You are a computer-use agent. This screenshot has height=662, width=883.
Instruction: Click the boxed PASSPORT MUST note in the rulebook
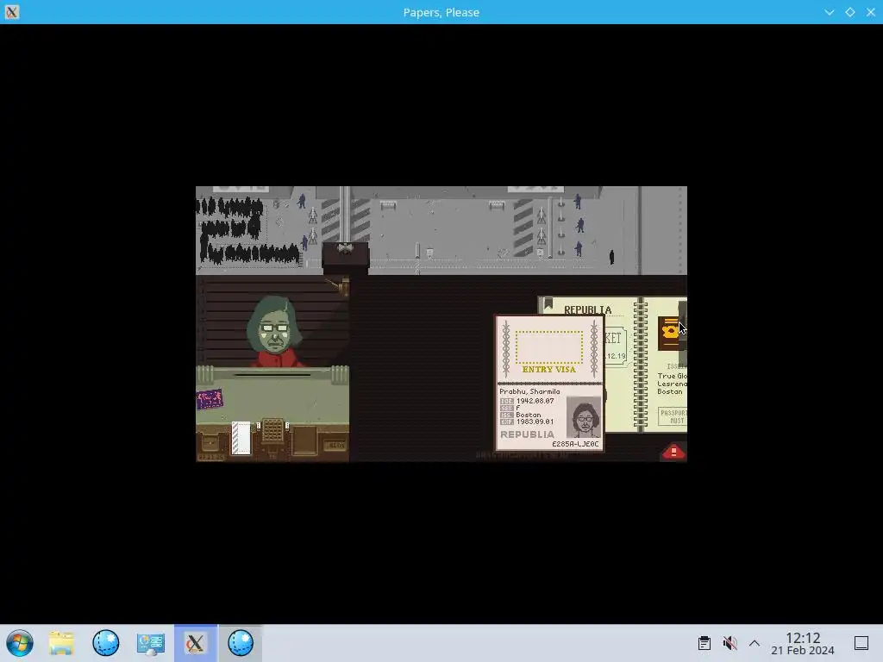673,416
